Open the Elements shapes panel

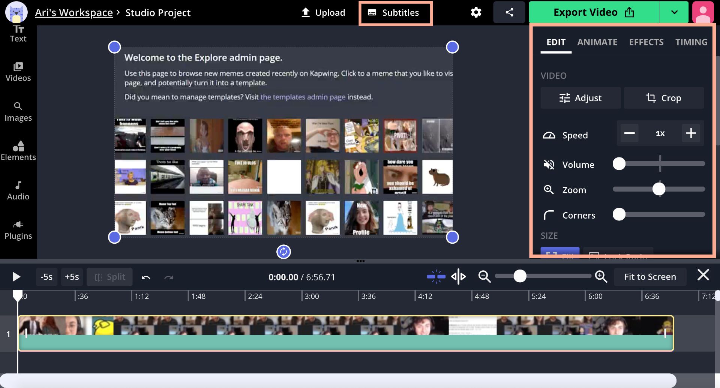pyautogui.click(x=18, y=151)
